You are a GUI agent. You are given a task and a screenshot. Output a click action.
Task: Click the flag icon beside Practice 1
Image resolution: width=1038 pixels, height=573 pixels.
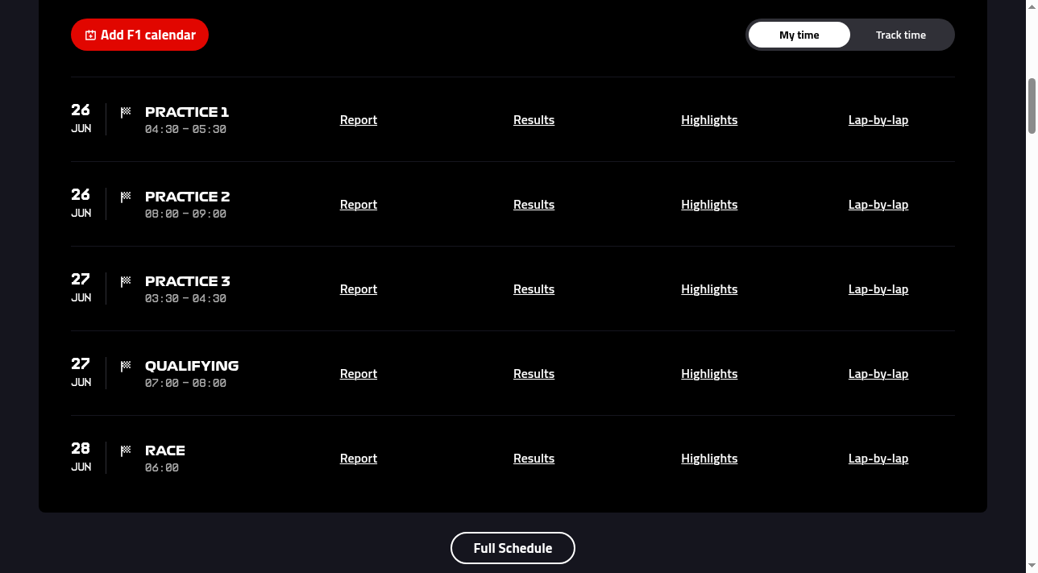(126, 112)
